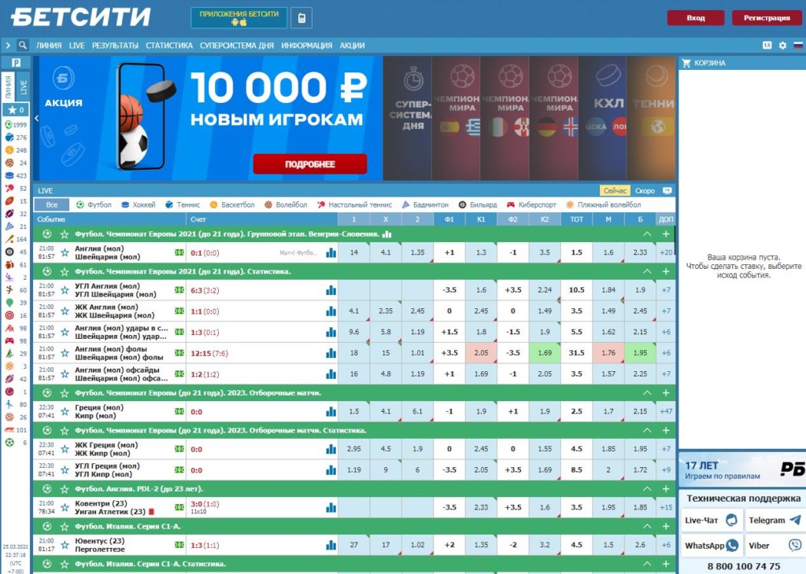The image size is (806, 574).
Task: Favorite the Ковентри (23) match
Action: pos(65,507)
